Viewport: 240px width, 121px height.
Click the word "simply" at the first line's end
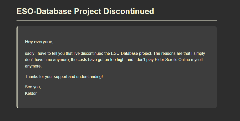click(199, 53)
